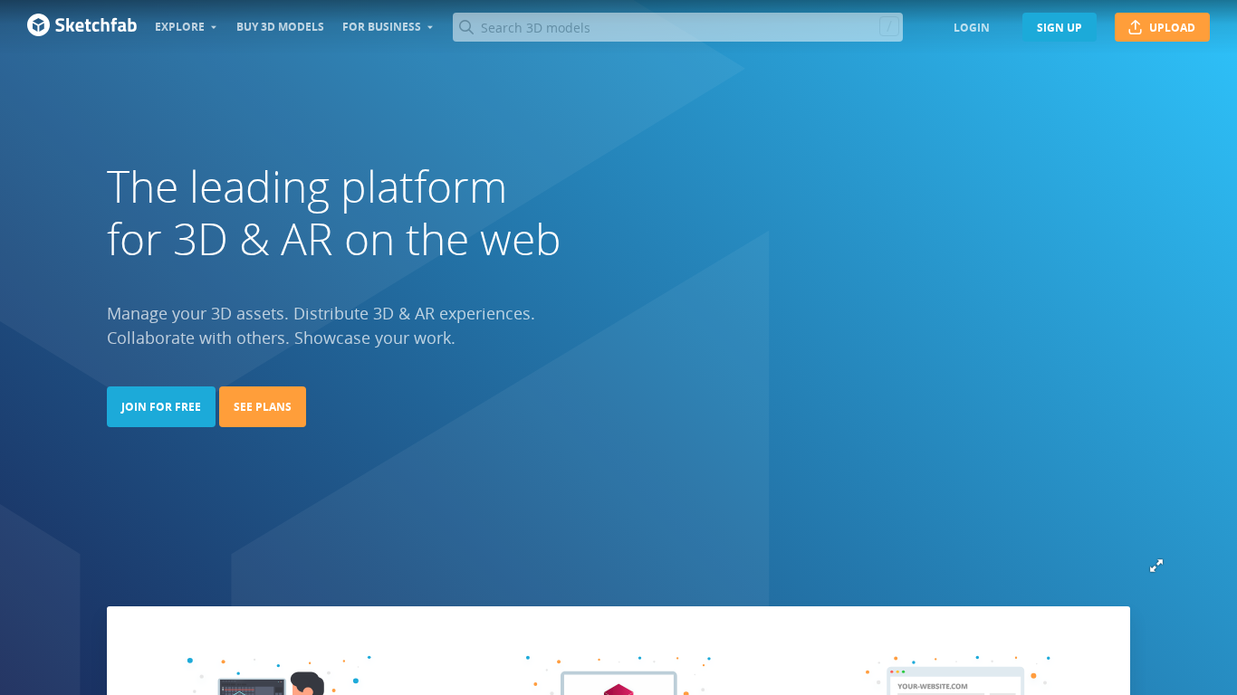This screenshot has height=695, width=1237.
Task: Click the orange UPLOAD button
Action: [1162, 27]
